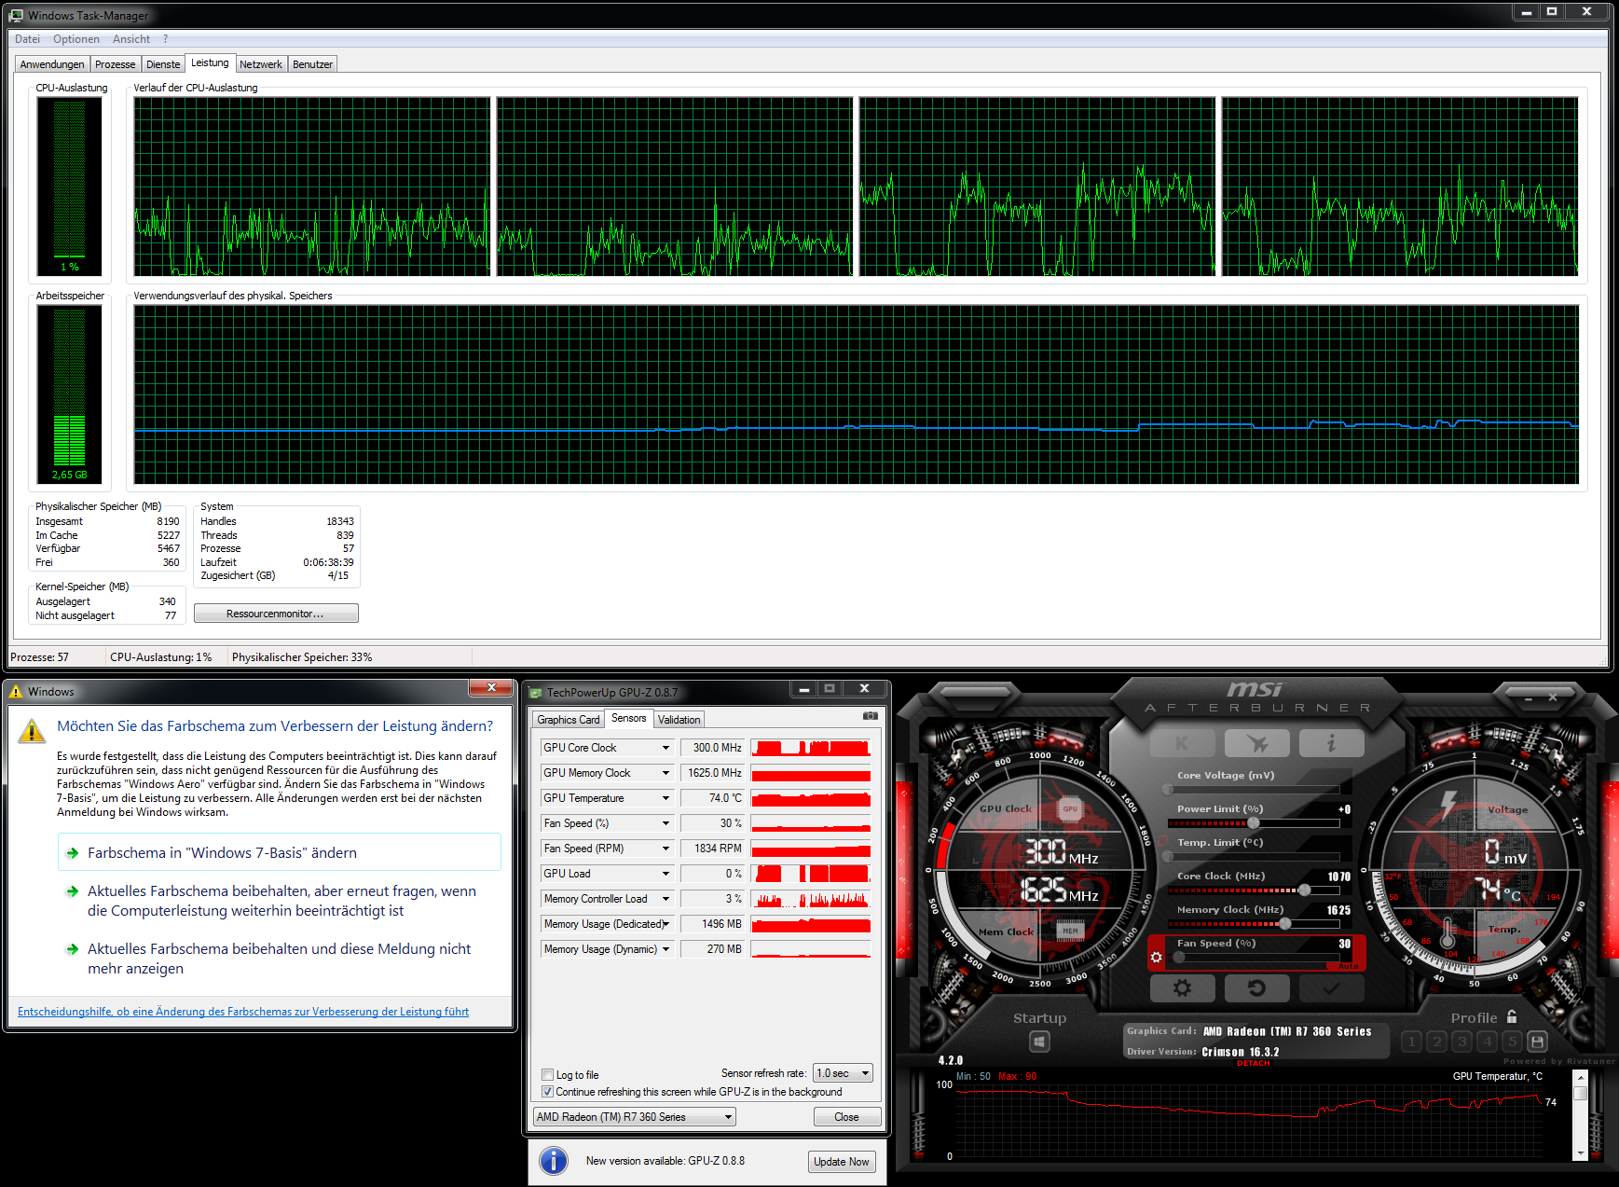
Task: Click Update Now for GPU-Z
Action: tap(842, 1162)
